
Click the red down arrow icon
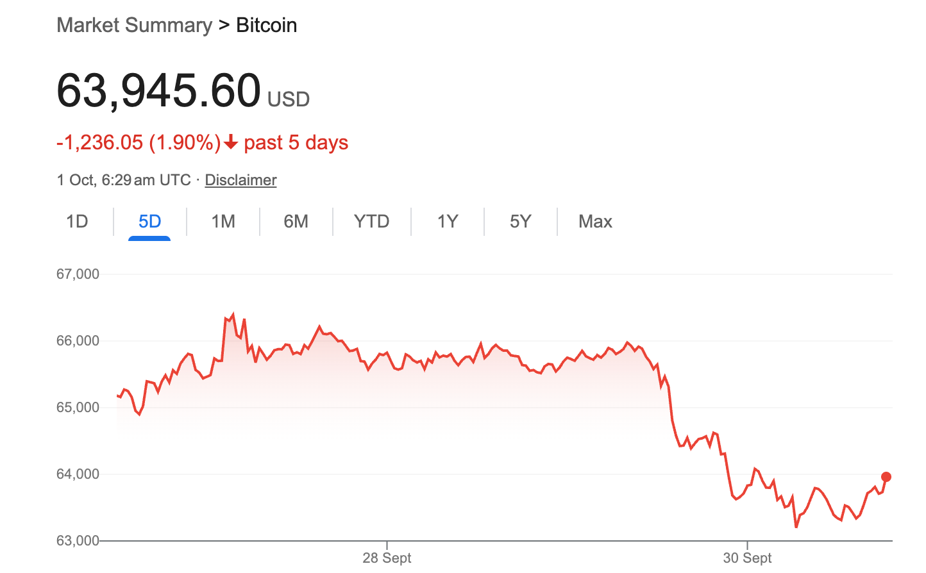pos(231,142)
